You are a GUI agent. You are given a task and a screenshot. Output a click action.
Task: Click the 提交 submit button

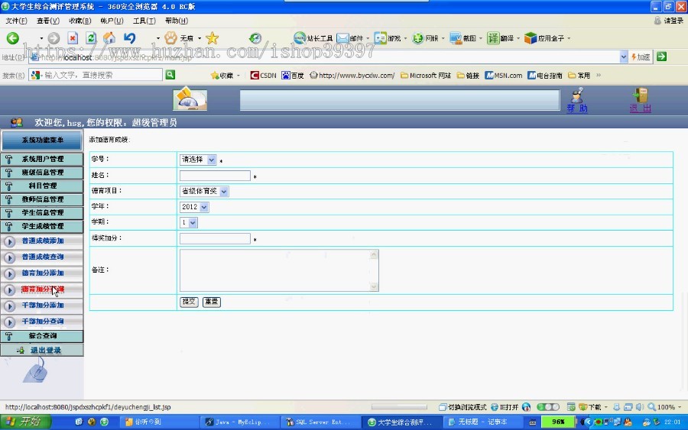click(189, 302)
